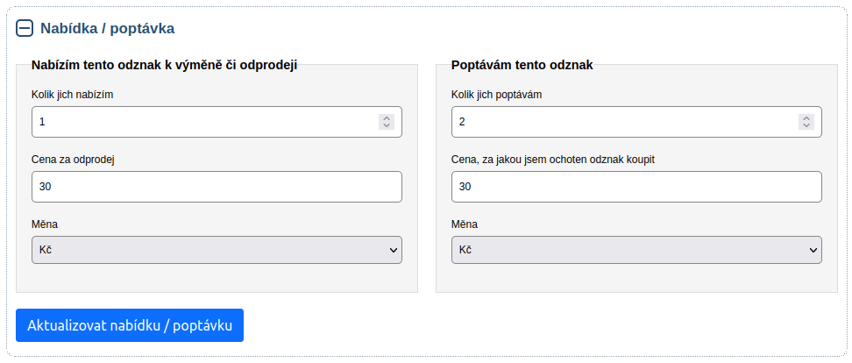Click the 'Nabízím tento odznak' group legend
852x363 pixels.
coord(164,65)
